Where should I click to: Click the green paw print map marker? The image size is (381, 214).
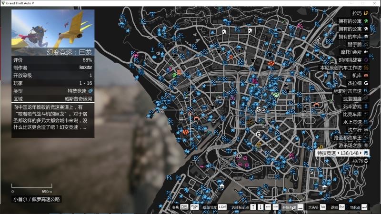276,94
